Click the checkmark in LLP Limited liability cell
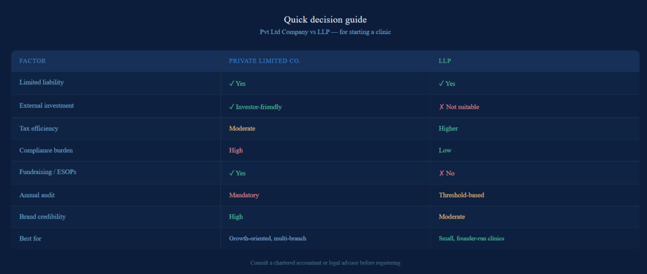 click(442, 83)
